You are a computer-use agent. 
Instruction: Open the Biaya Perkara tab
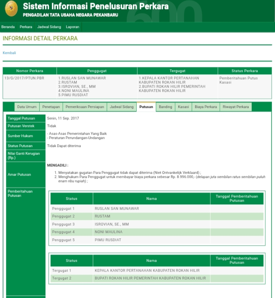[x=205, y=107]
